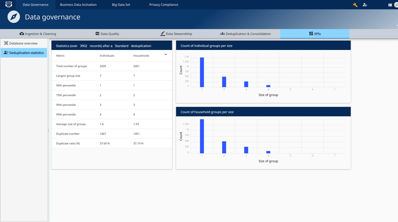
Task: Expand the table column options chevron
Action: coord(166,54)
